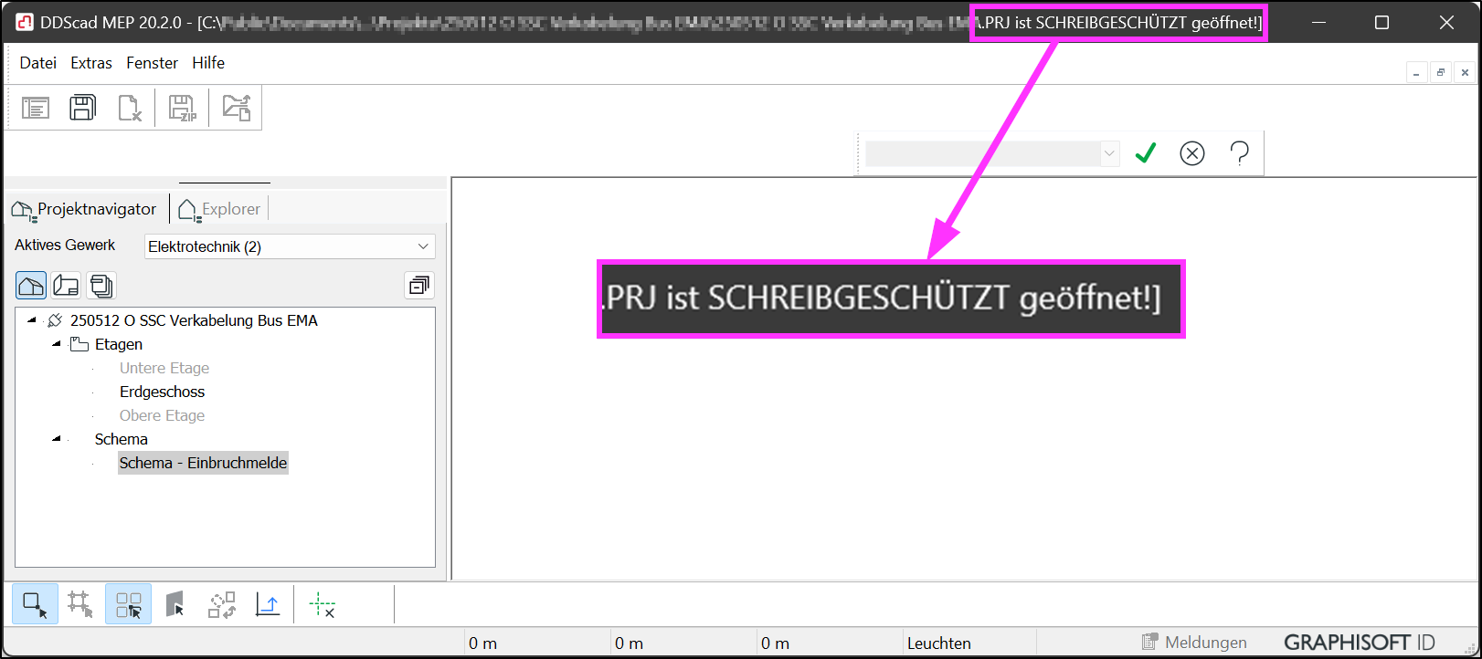Save the project with the floppy disk icon
Image resolution: width=1482 pixels, height=659 pixels.
click(83, 108)
